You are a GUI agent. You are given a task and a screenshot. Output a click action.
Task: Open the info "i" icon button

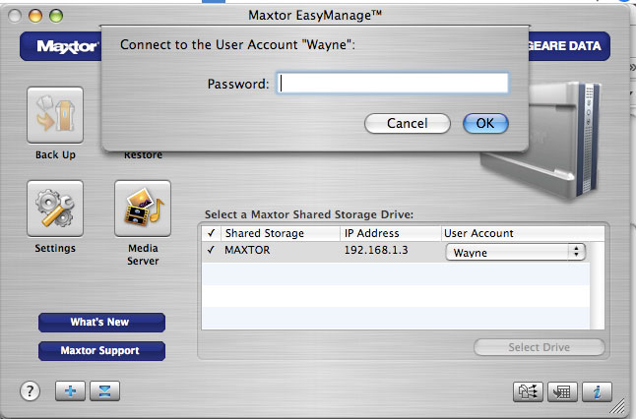coord(597,391)
